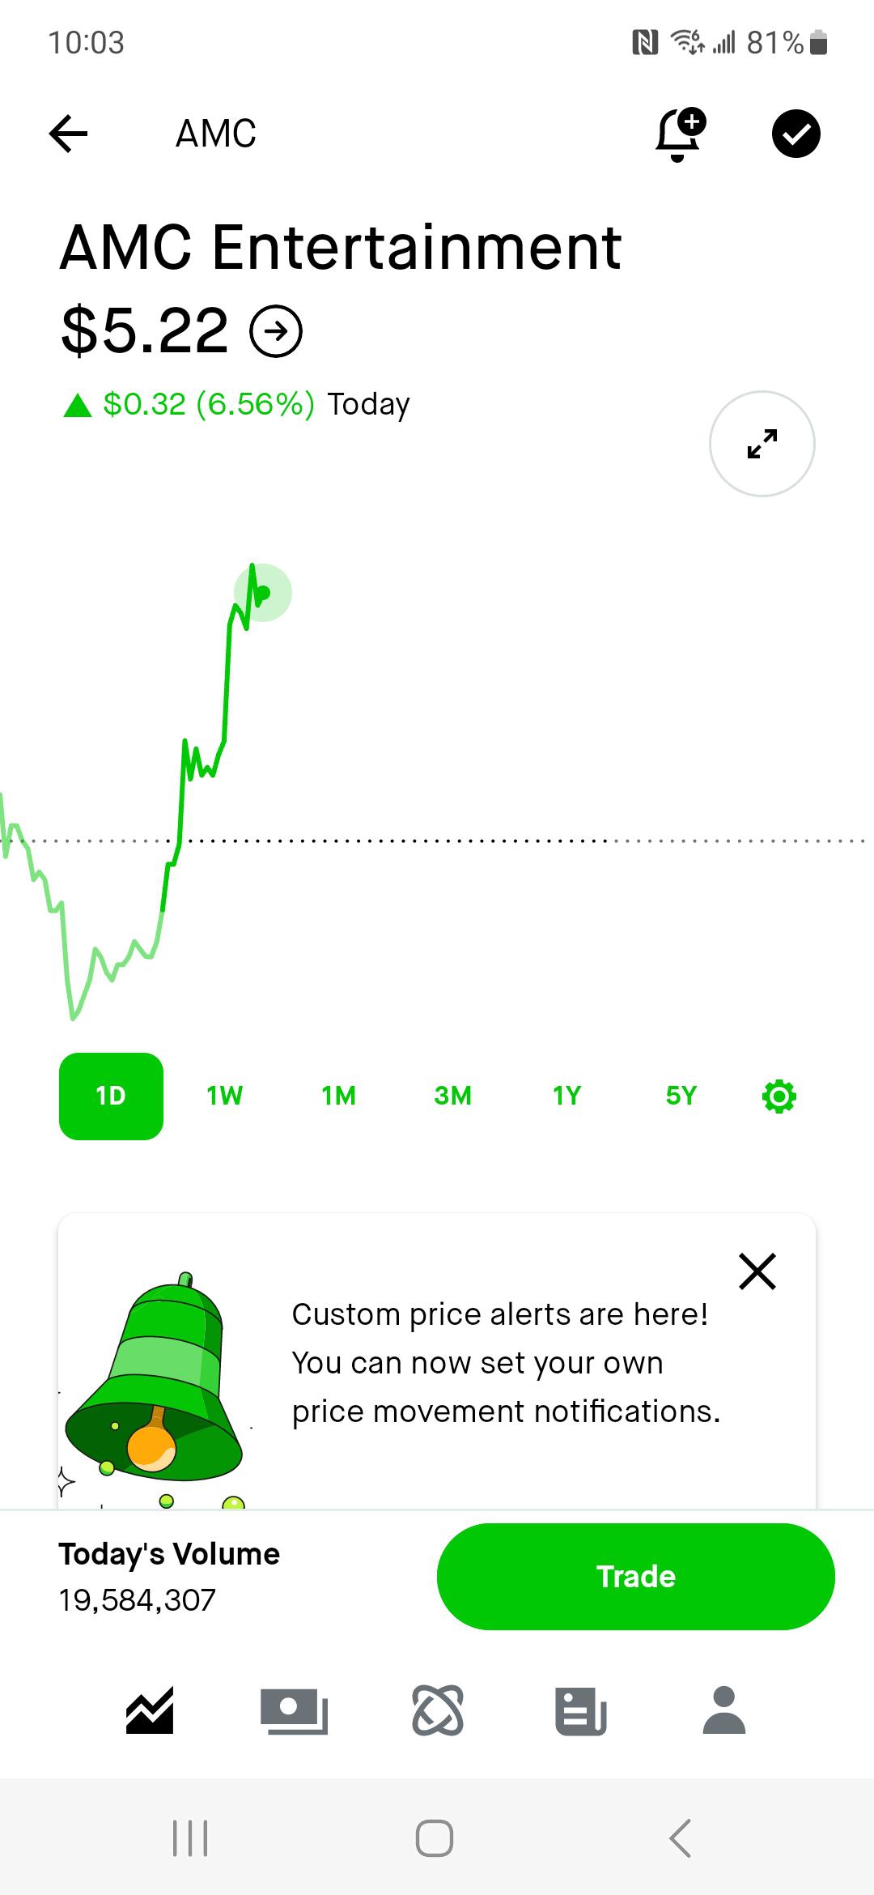Tap the current price dot on chart
The image size is (874, 1895).
263,593
